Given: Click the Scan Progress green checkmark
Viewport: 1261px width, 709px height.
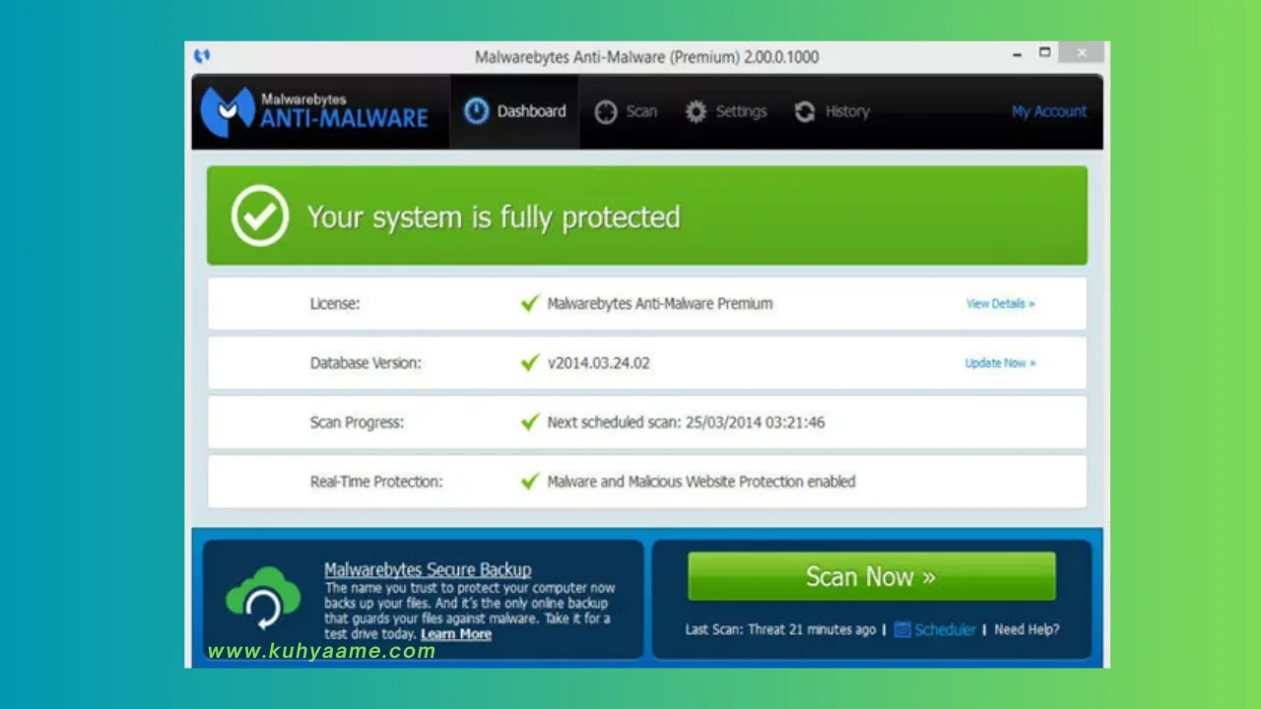Looking at the screenshot, I should 530,421.
